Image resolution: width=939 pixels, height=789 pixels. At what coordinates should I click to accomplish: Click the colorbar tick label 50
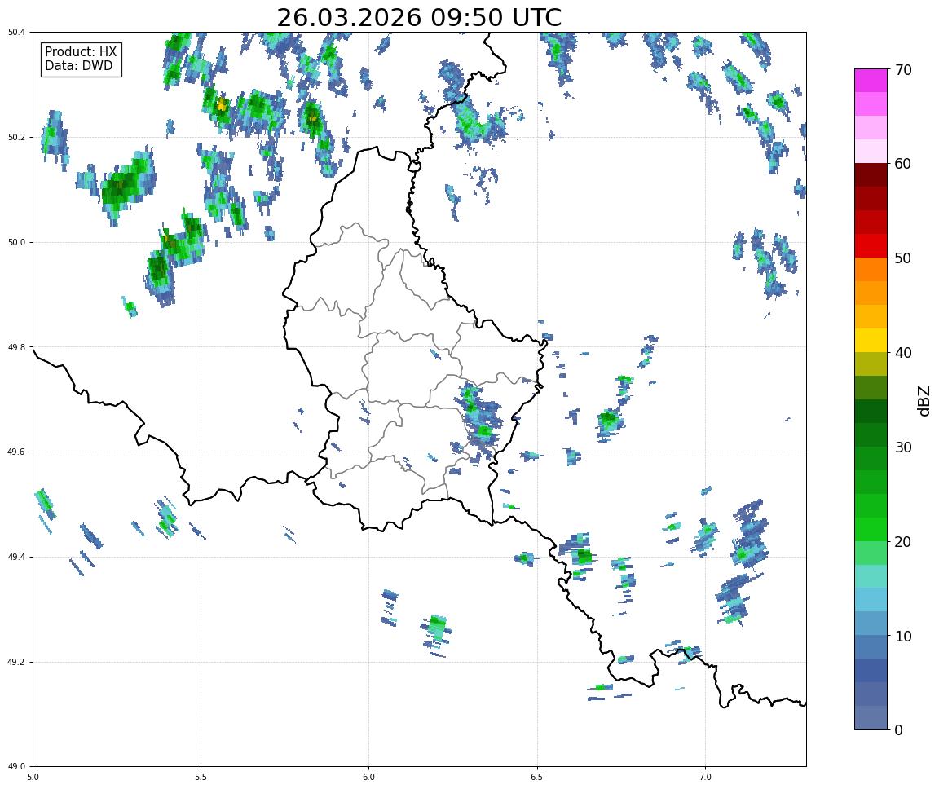(903, 258)
